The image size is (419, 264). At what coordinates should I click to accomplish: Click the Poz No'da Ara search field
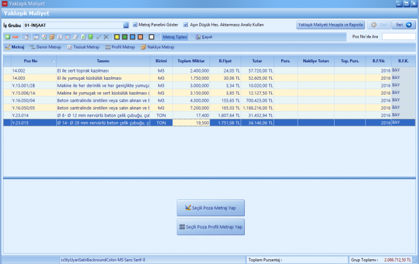[x=398, y=37]
